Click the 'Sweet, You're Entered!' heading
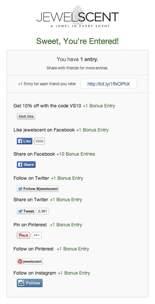 coord(77,41)
